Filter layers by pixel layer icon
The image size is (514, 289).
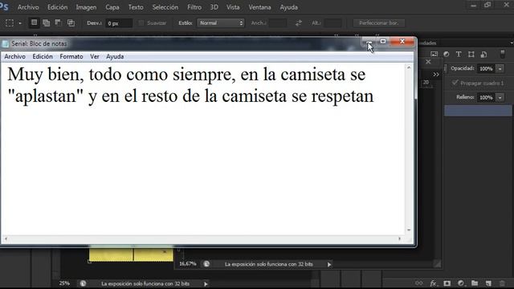click(434, 55)
